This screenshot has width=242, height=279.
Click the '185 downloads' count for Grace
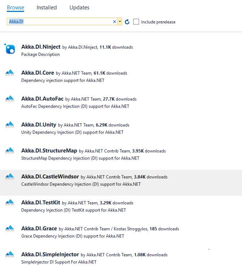click(164, 229)
